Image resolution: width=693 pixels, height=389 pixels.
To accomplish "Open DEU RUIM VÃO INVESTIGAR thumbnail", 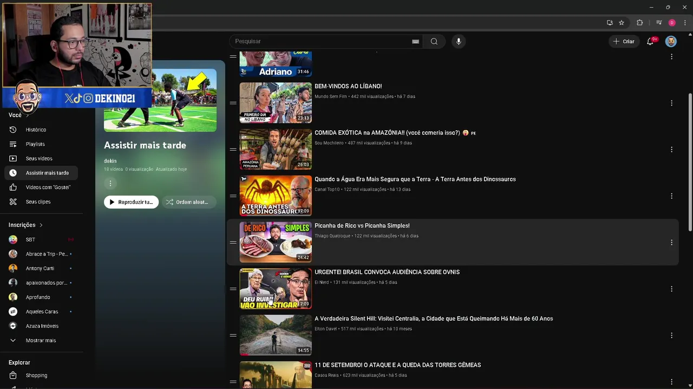I will (x=276, y=289).
